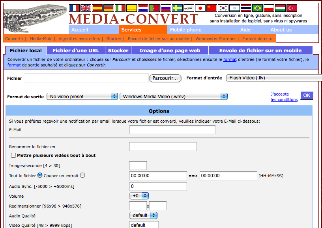Select the Polish flag
This screenshot has width=322, height=228.
click(x=269, y=8)
